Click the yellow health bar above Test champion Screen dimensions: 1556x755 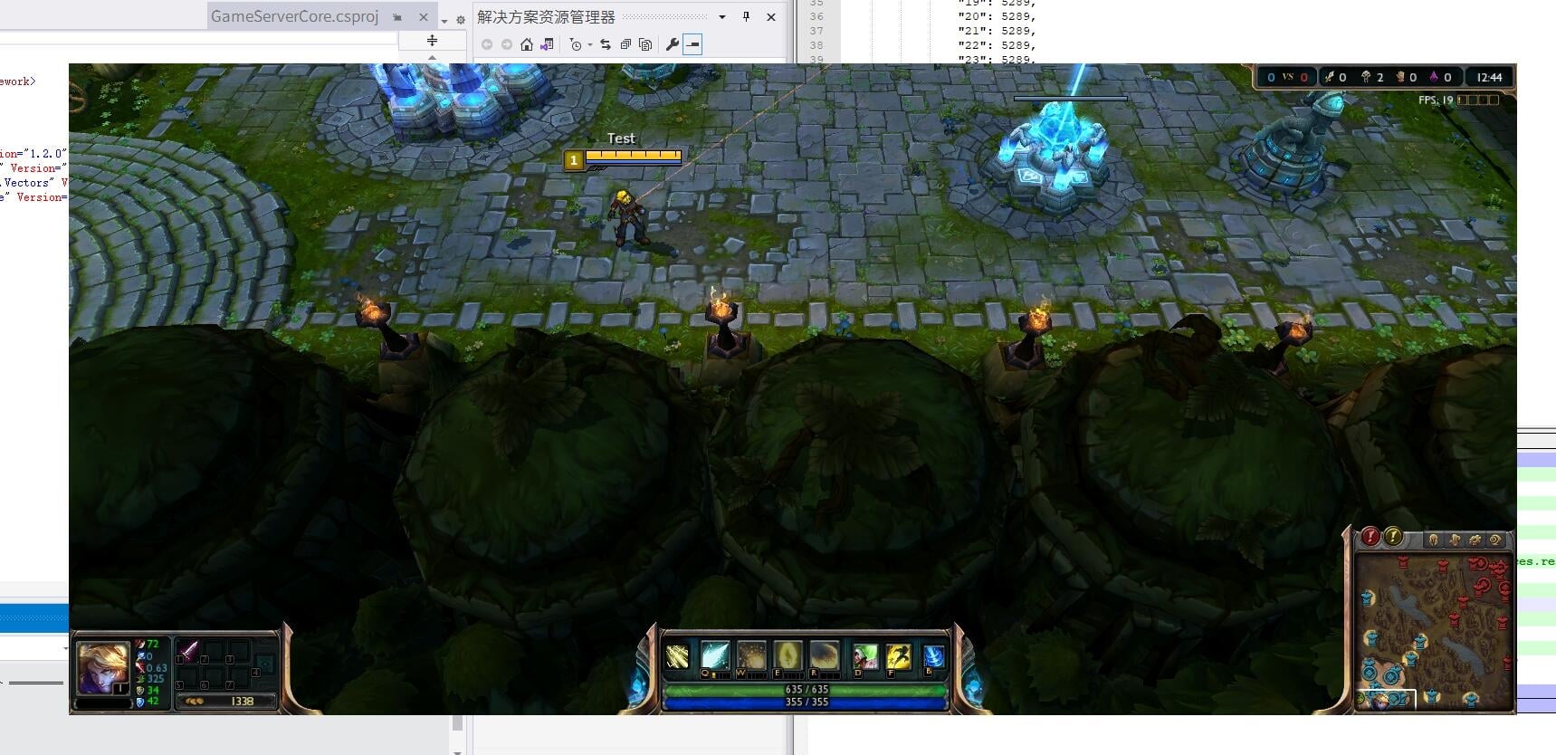tap(633, 156)
